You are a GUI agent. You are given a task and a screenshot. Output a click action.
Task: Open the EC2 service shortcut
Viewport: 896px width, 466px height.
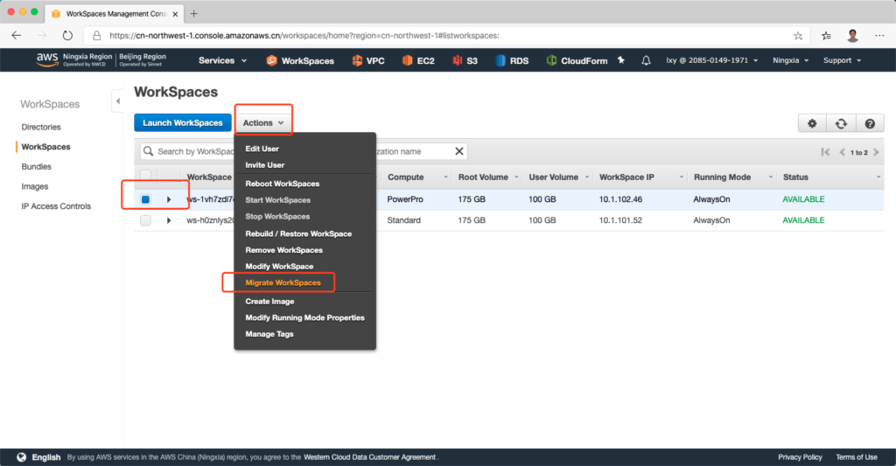[418, 60]
